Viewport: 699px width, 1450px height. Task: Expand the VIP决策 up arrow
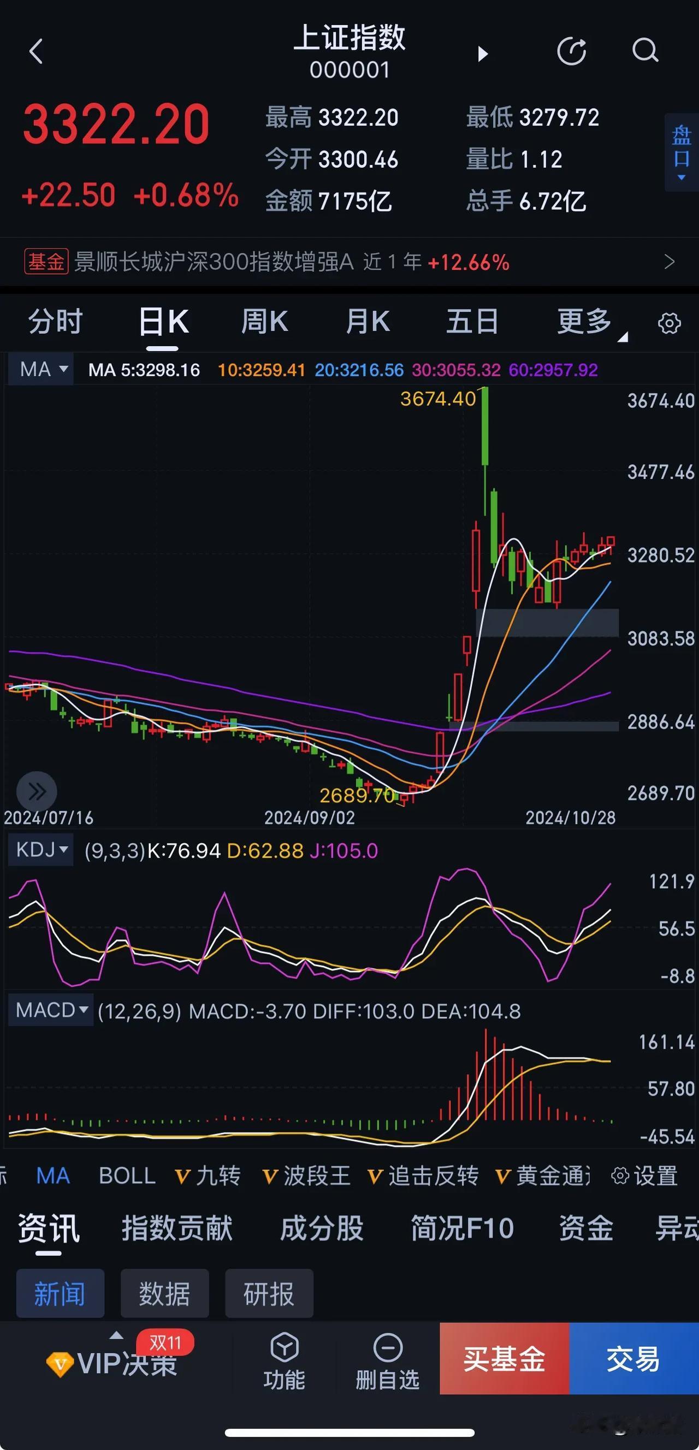tap(116, 1335)
